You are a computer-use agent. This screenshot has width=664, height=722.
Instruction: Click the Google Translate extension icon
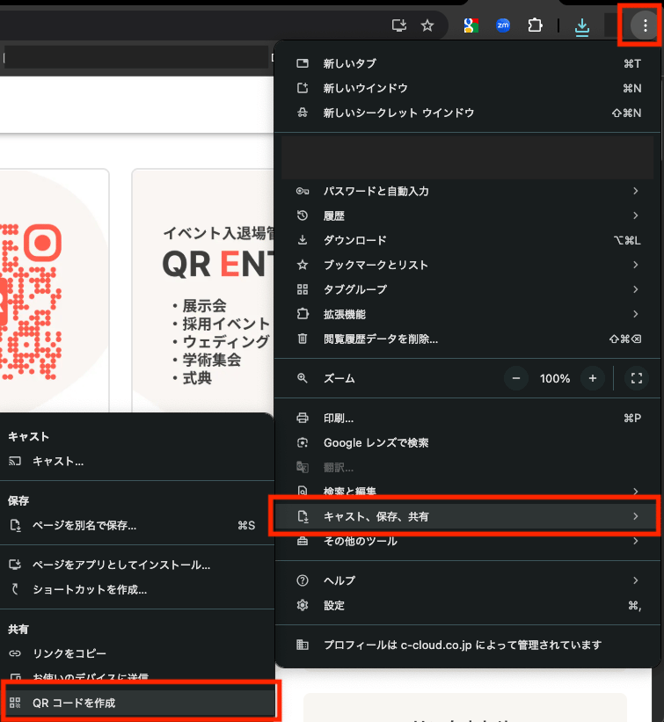click(471, 26)
